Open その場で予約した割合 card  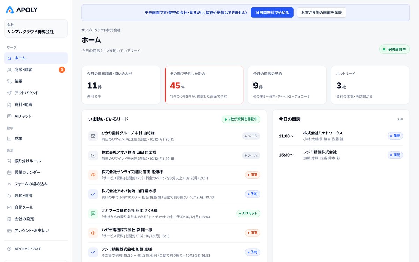click(x=204, y=85)
